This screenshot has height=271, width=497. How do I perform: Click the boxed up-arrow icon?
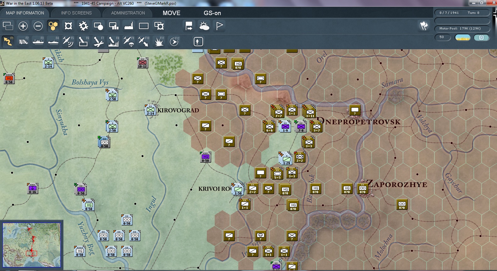coord(198,41)
